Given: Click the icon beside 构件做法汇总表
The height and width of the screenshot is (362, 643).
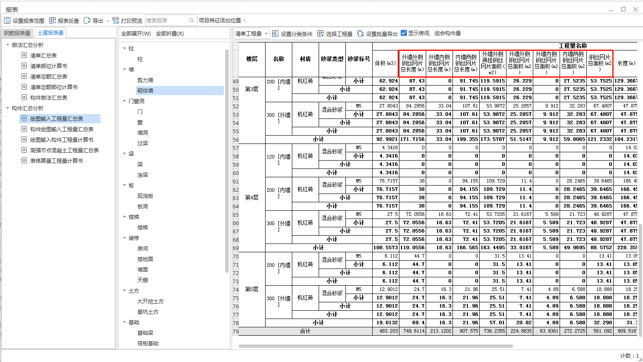Looking at the screenshot, I should [24, 97].
